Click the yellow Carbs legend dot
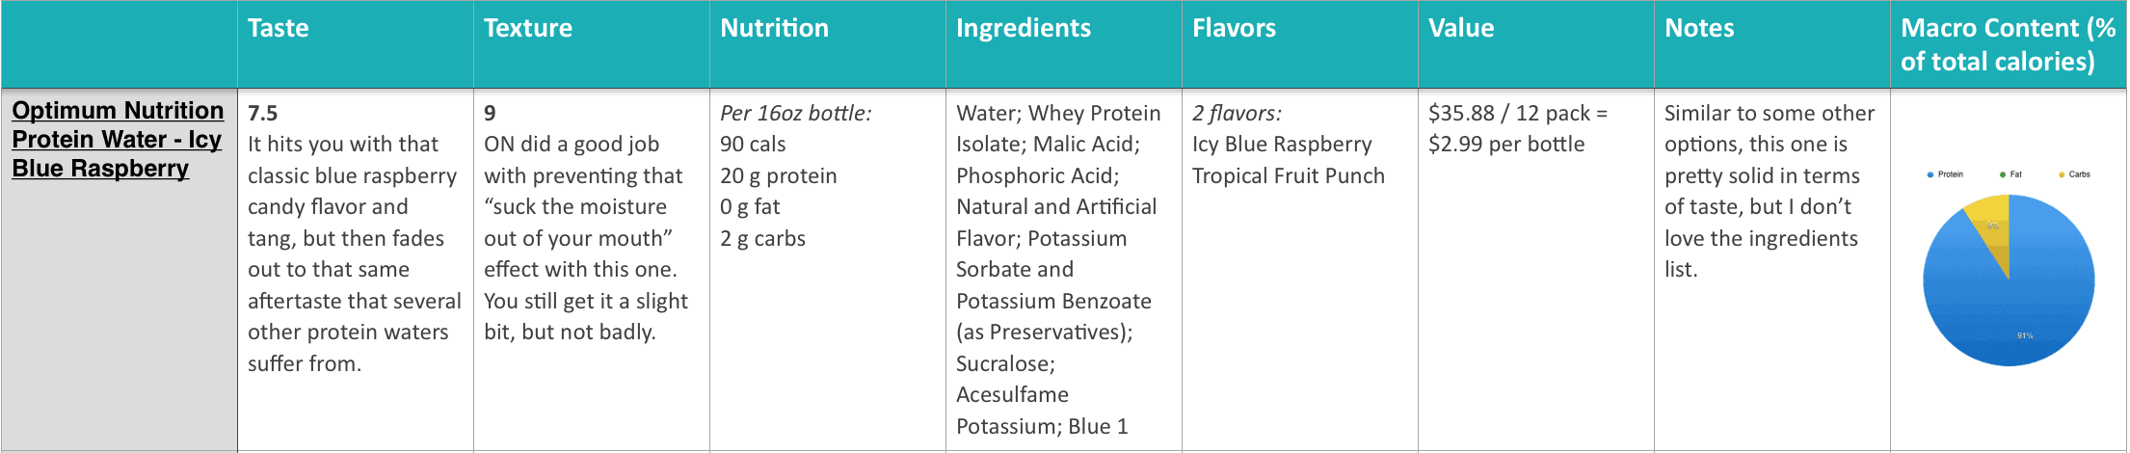This screenshot has width=2130, height=453. click(2062, 174)
